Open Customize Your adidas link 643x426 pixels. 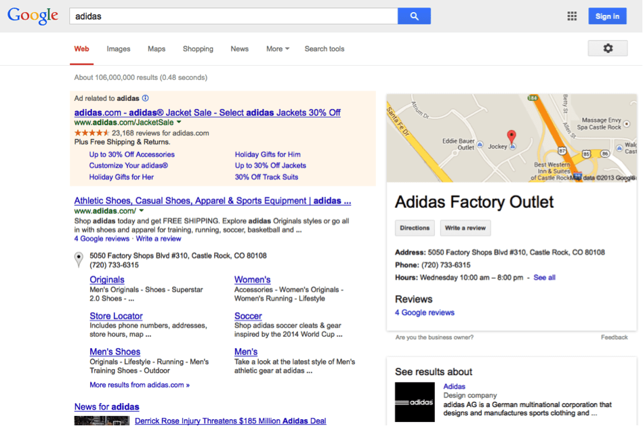tap(129, 166)
